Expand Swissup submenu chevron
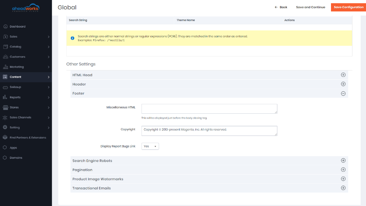366x206 pixels. 49,87
